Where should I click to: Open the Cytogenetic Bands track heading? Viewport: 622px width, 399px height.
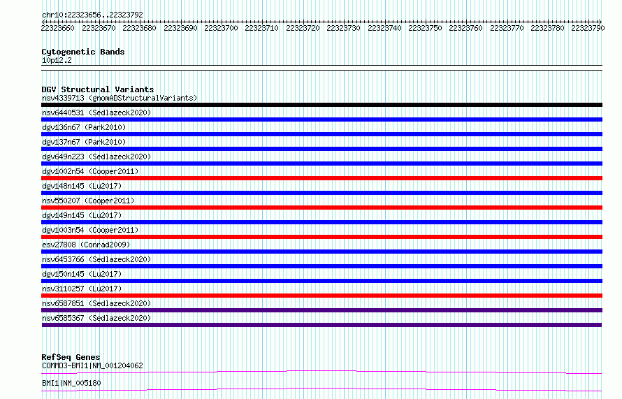pyautogui.click(x=83, y=52)
